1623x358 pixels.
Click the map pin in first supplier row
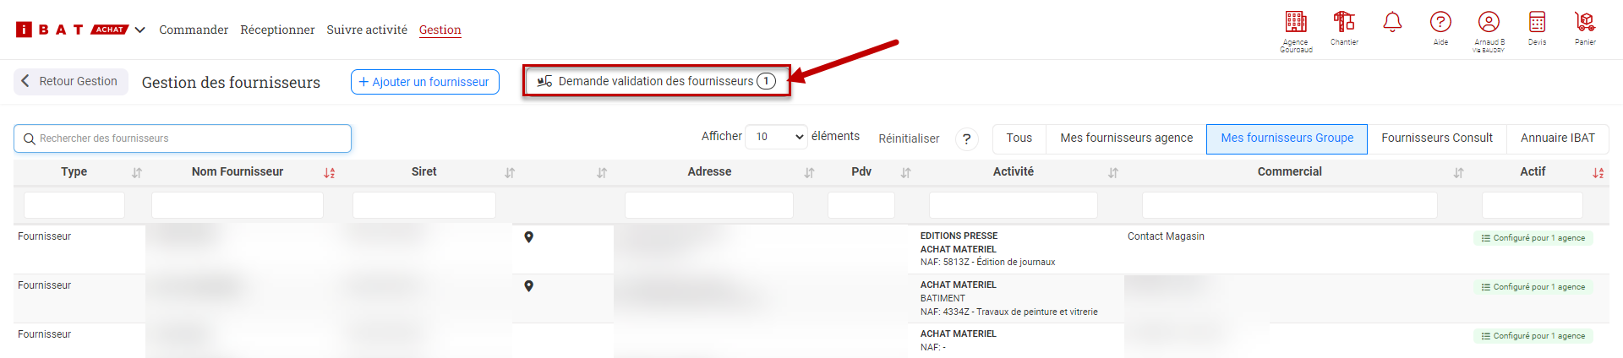(x=528, y=237)
